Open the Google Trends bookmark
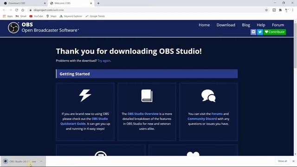The width and height of the screenshot is (297, 167). pyautogui.click(x=95, y=16)
